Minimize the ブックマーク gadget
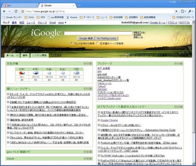The image size is (196, 166). (179, 64)
